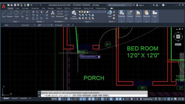Click the AutoCAD application menu logo
Viewport: 185px width, 104px height.
(x=3, y=6)
